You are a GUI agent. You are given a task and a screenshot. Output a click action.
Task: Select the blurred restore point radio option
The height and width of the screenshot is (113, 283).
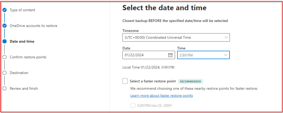(133, 105)
